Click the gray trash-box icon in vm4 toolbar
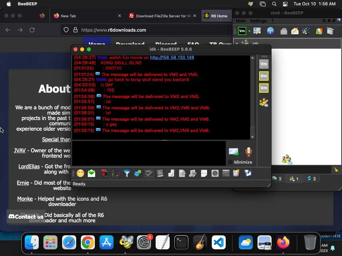The width and height of the screenshot is (342, 256). click(x=330, y=31)
